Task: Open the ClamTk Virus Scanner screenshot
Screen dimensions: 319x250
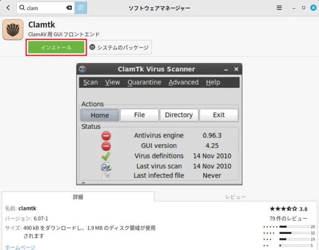Action: [x=159, y=124]
